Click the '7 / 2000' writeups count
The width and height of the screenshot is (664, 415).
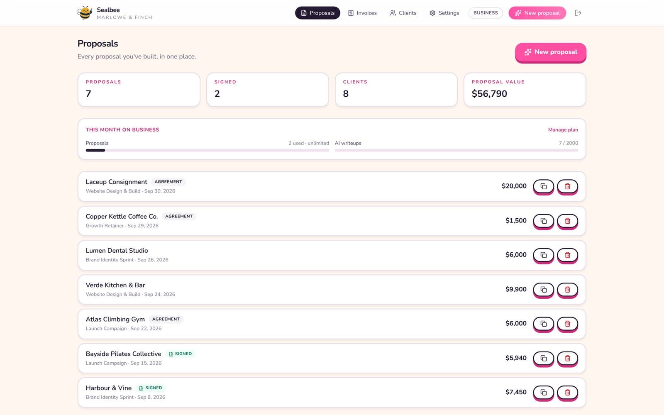point(568,143)
